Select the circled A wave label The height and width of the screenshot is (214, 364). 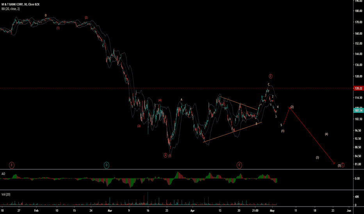pyautogui.click(x=165, y=155)
